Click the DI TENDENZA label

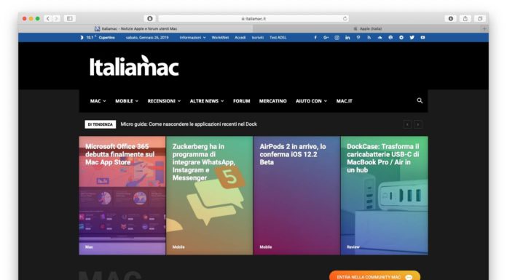[x=101, y=124]
